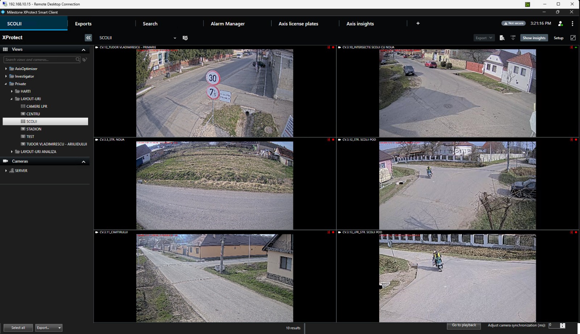Open the Axis insights tab
This screenshot has height=334, width=580.
click(360, 24)
